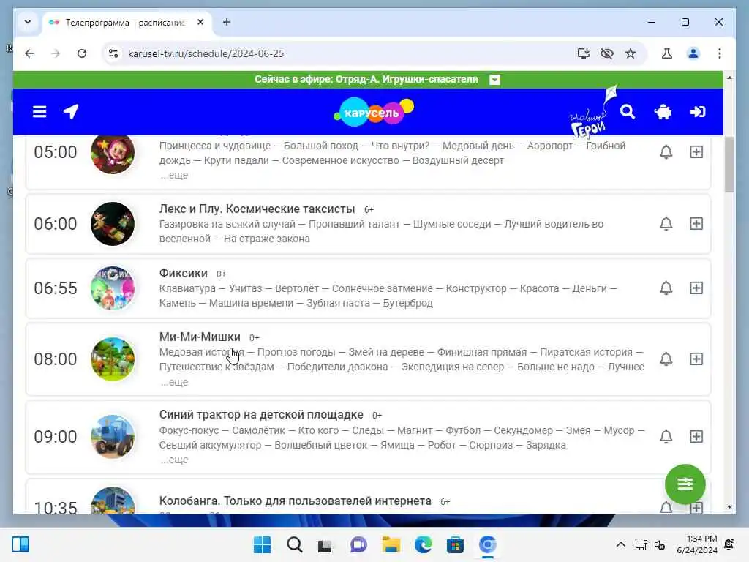Add Лекс и Плу with the plus icon

(696, 224)
